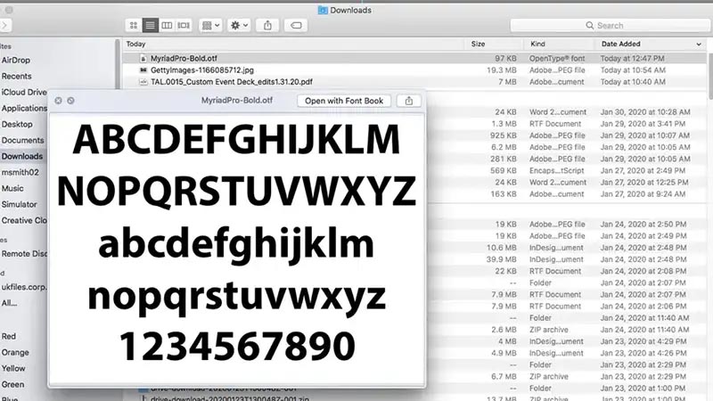Switch Finder to column view
This screenshot has width=713, height=401.
point(167,26)
